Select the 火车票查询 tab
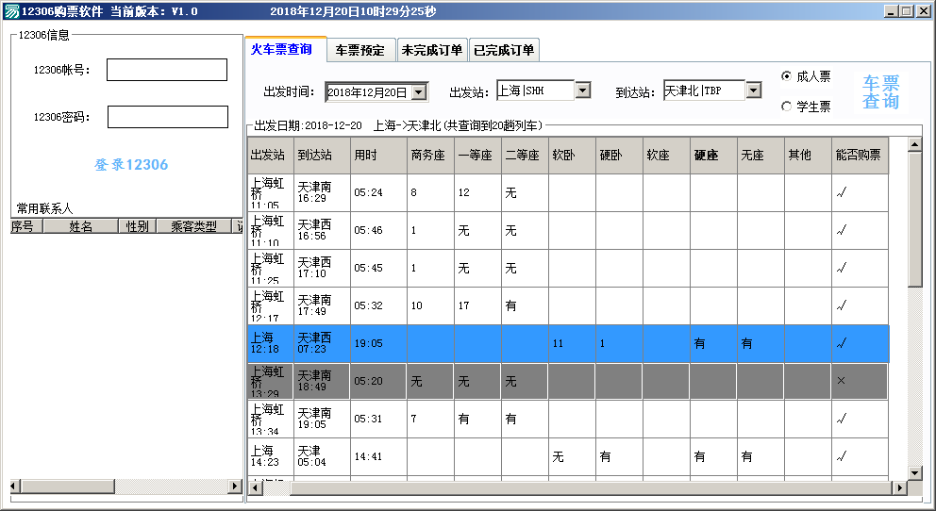This screenshot has width=936, height=511. point(284,49)
